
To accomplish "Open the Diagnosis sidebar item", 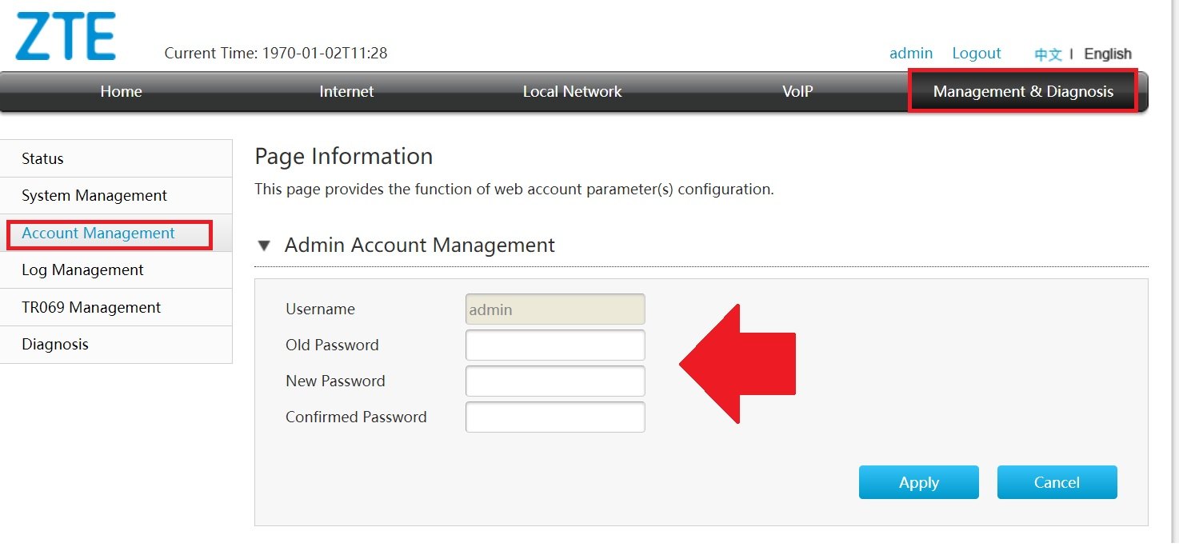I will point(55,345).
